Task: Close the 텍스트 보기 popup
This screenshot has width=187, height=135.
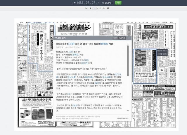Action: point(129,38)
